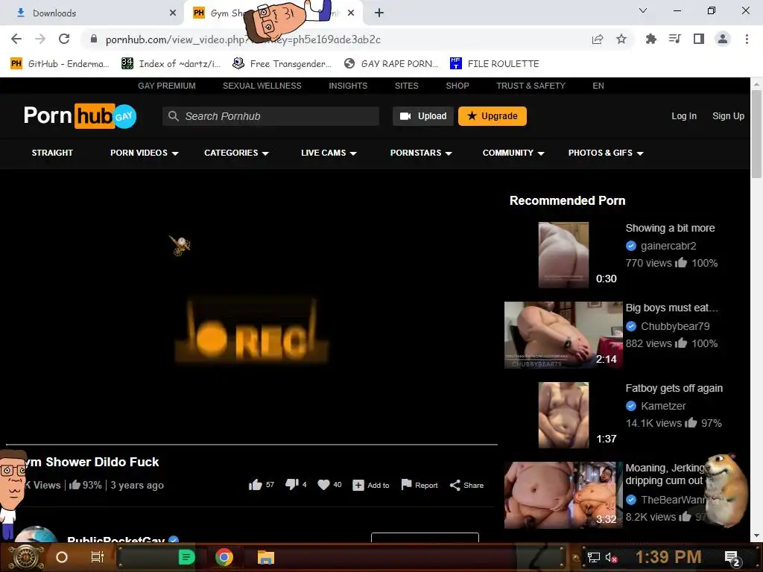Open the gainercabr2 uploader link

coord(668,246)
